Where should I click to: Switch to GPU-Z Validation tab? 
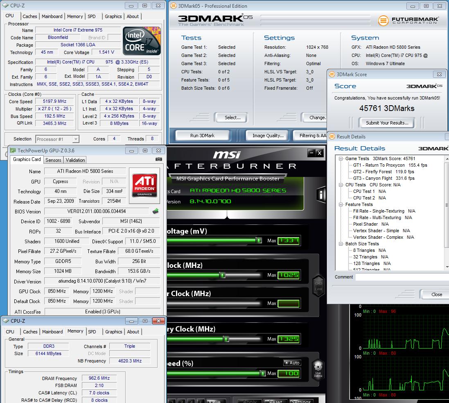(75, 160)
